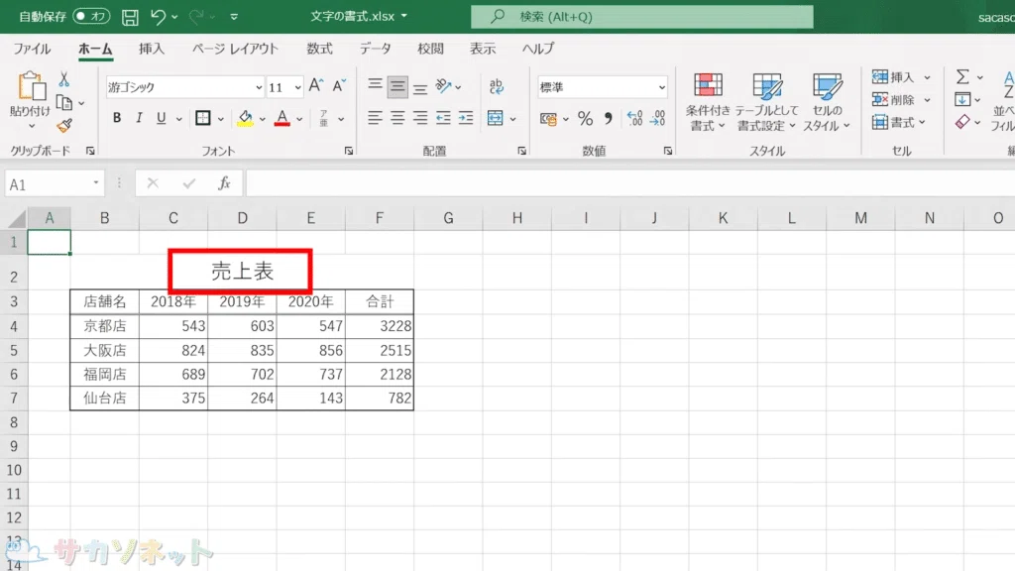Click the Decrease Decimal icon
The width and height of the screenshot is (1015, 571).
[x=658, y=119]
